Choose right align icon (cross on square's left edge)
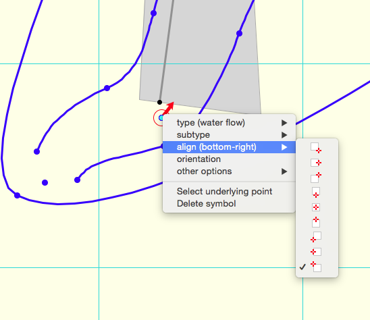 tap(316, 252)
